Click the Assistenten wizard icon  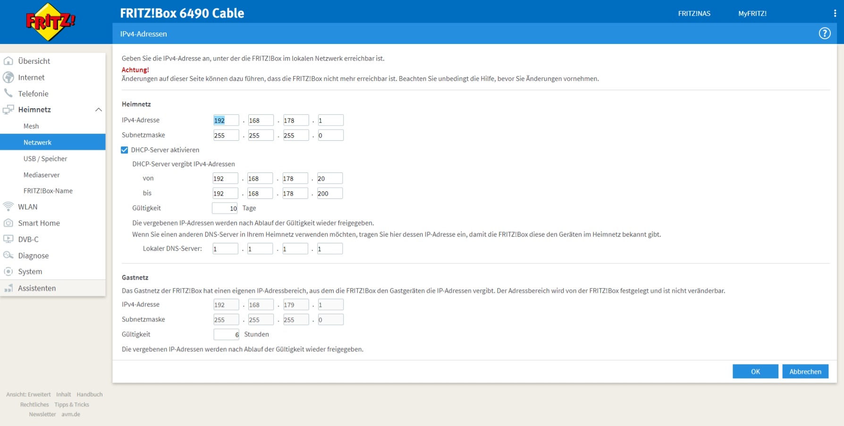coord(8,288)
